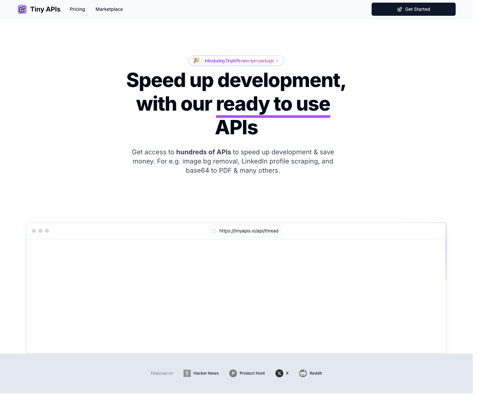Viewport: 477px width, 394px height.
Task: Click the Hacker News label
Action: [x=206, y=373]
